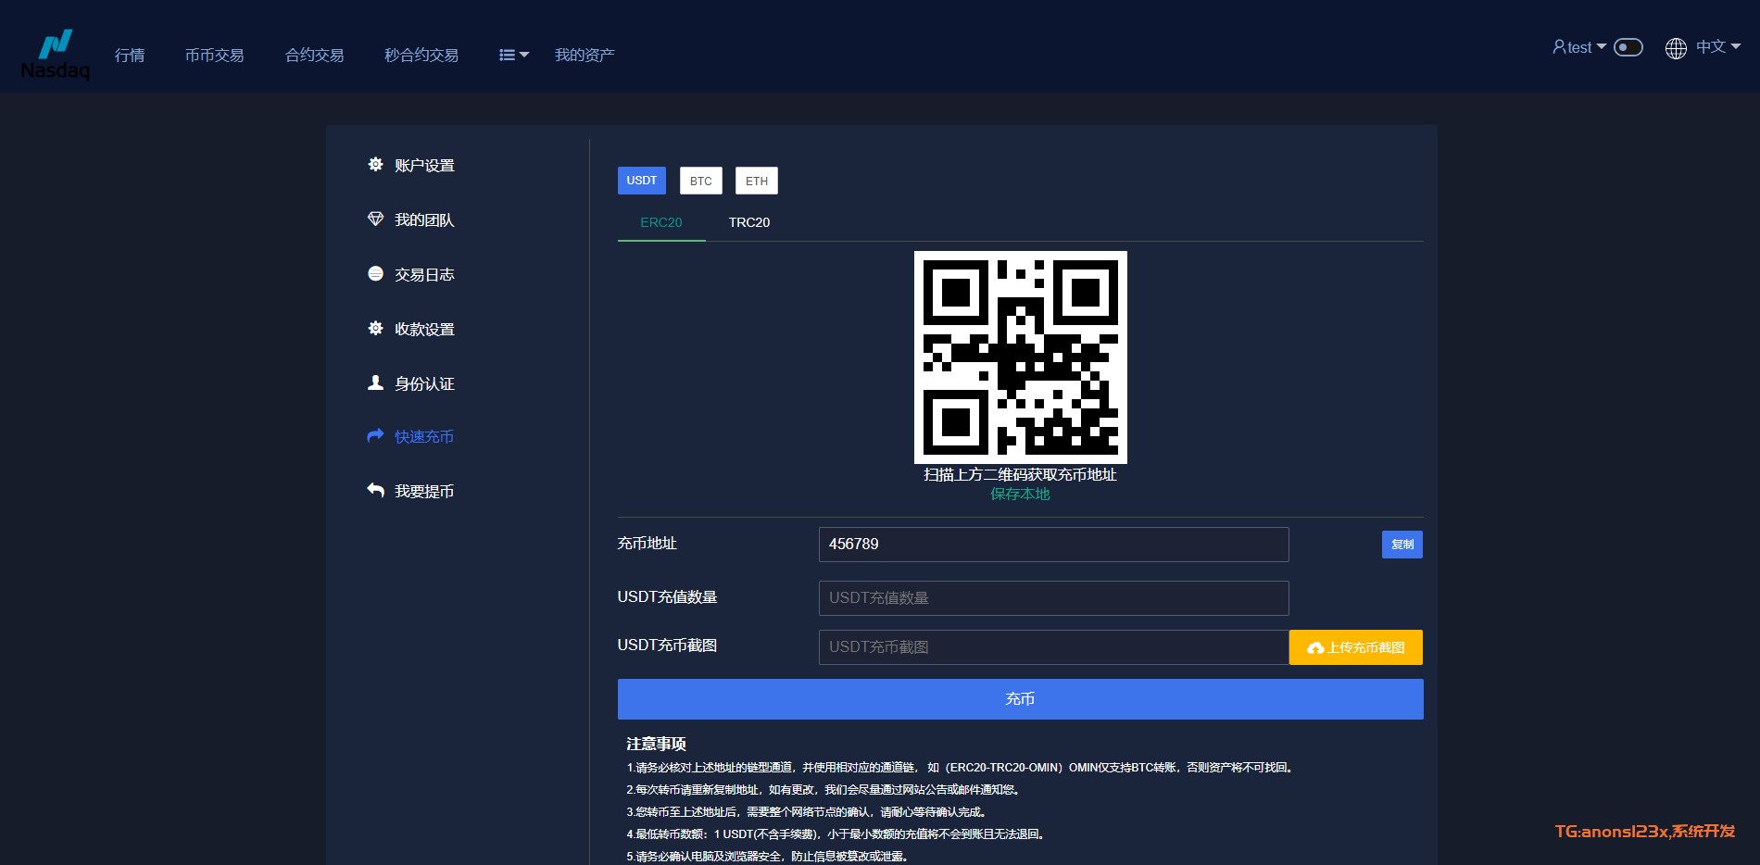
Task: Open 账户设置 in sidebar
Action: [424, 165]
